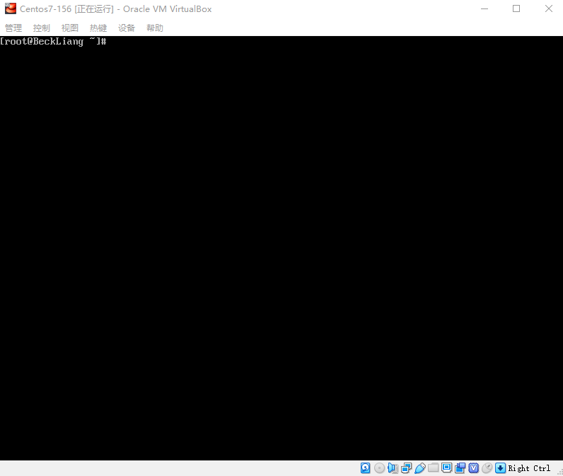
Task: Minimize the VirtualBox window
Action: coord(484,8)
